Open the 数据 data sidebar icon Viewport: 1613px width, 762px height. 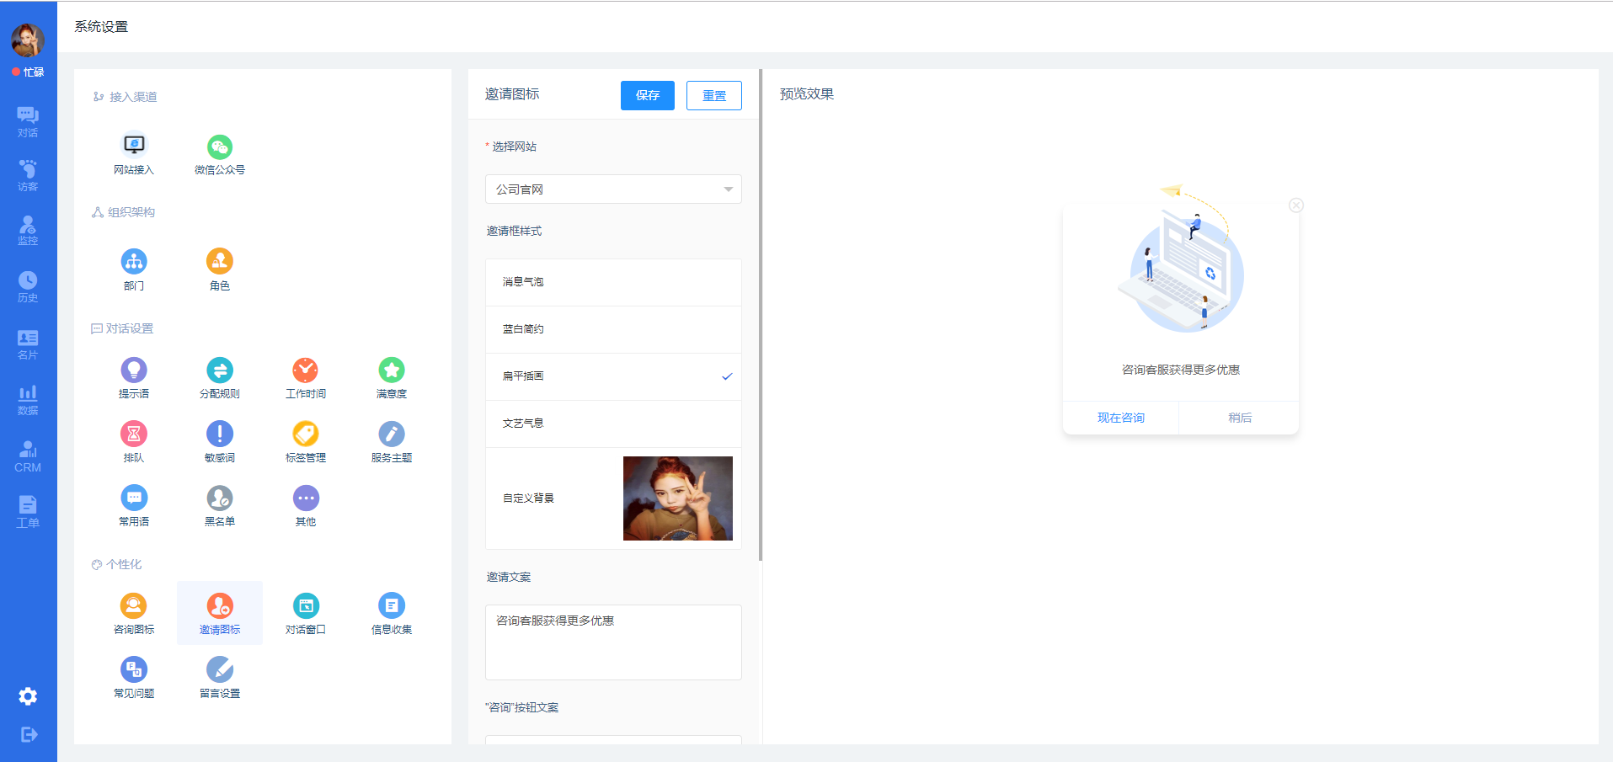point(28,400)
